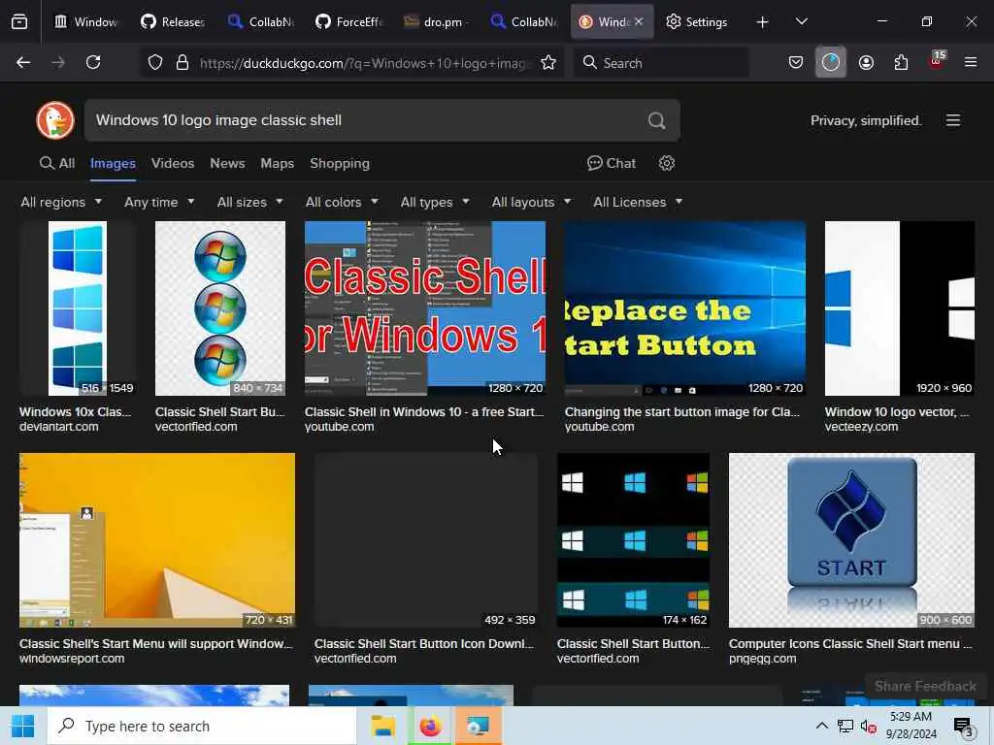994x745 pixels.
Task: Click the Firefox taskbar icon
Action: click(430, 726)
